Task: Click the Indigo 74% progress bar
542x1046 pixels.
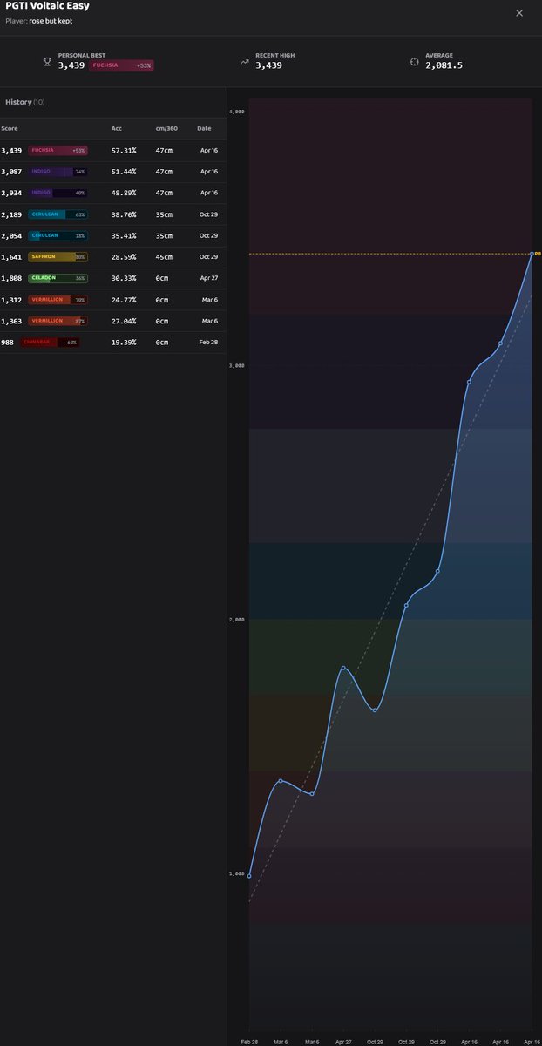Action: [x=58, y=172]
